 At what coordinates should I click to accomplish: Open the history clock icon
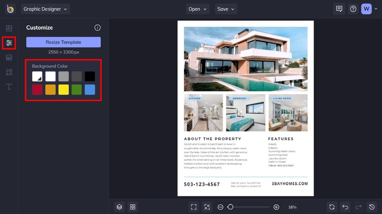click(372, 207)
